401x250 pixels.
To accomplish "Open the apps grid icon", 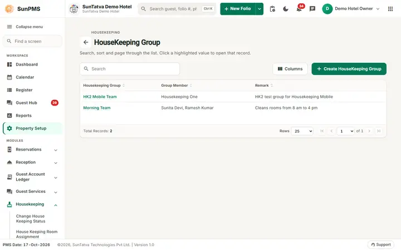I will point(390,9).
